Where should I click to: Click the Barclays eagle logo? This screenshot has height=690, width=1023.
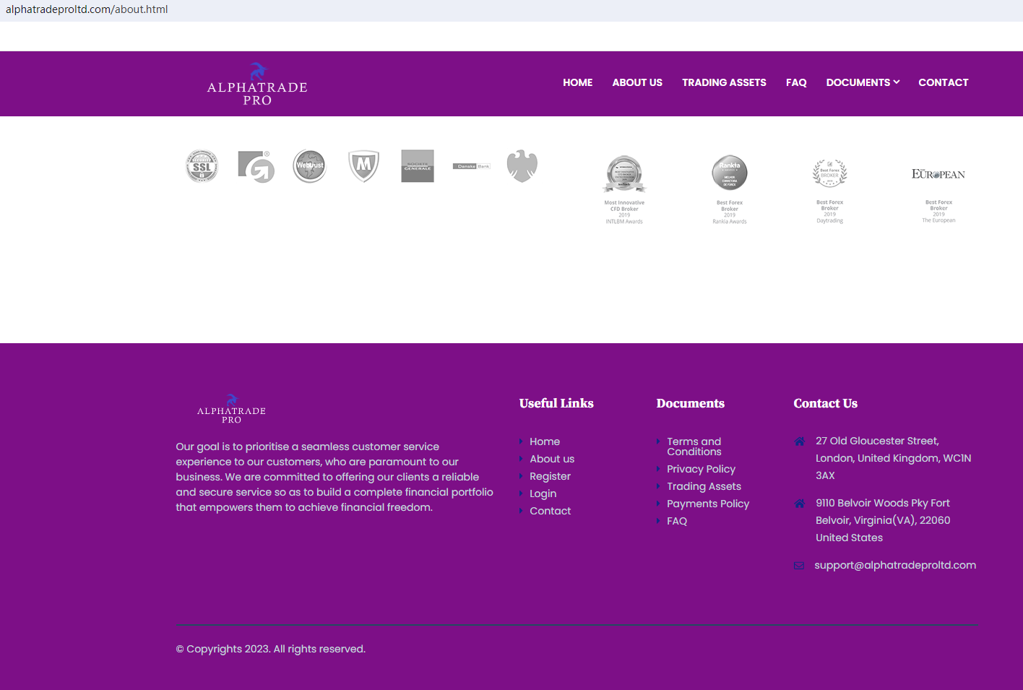click(522, 166)
